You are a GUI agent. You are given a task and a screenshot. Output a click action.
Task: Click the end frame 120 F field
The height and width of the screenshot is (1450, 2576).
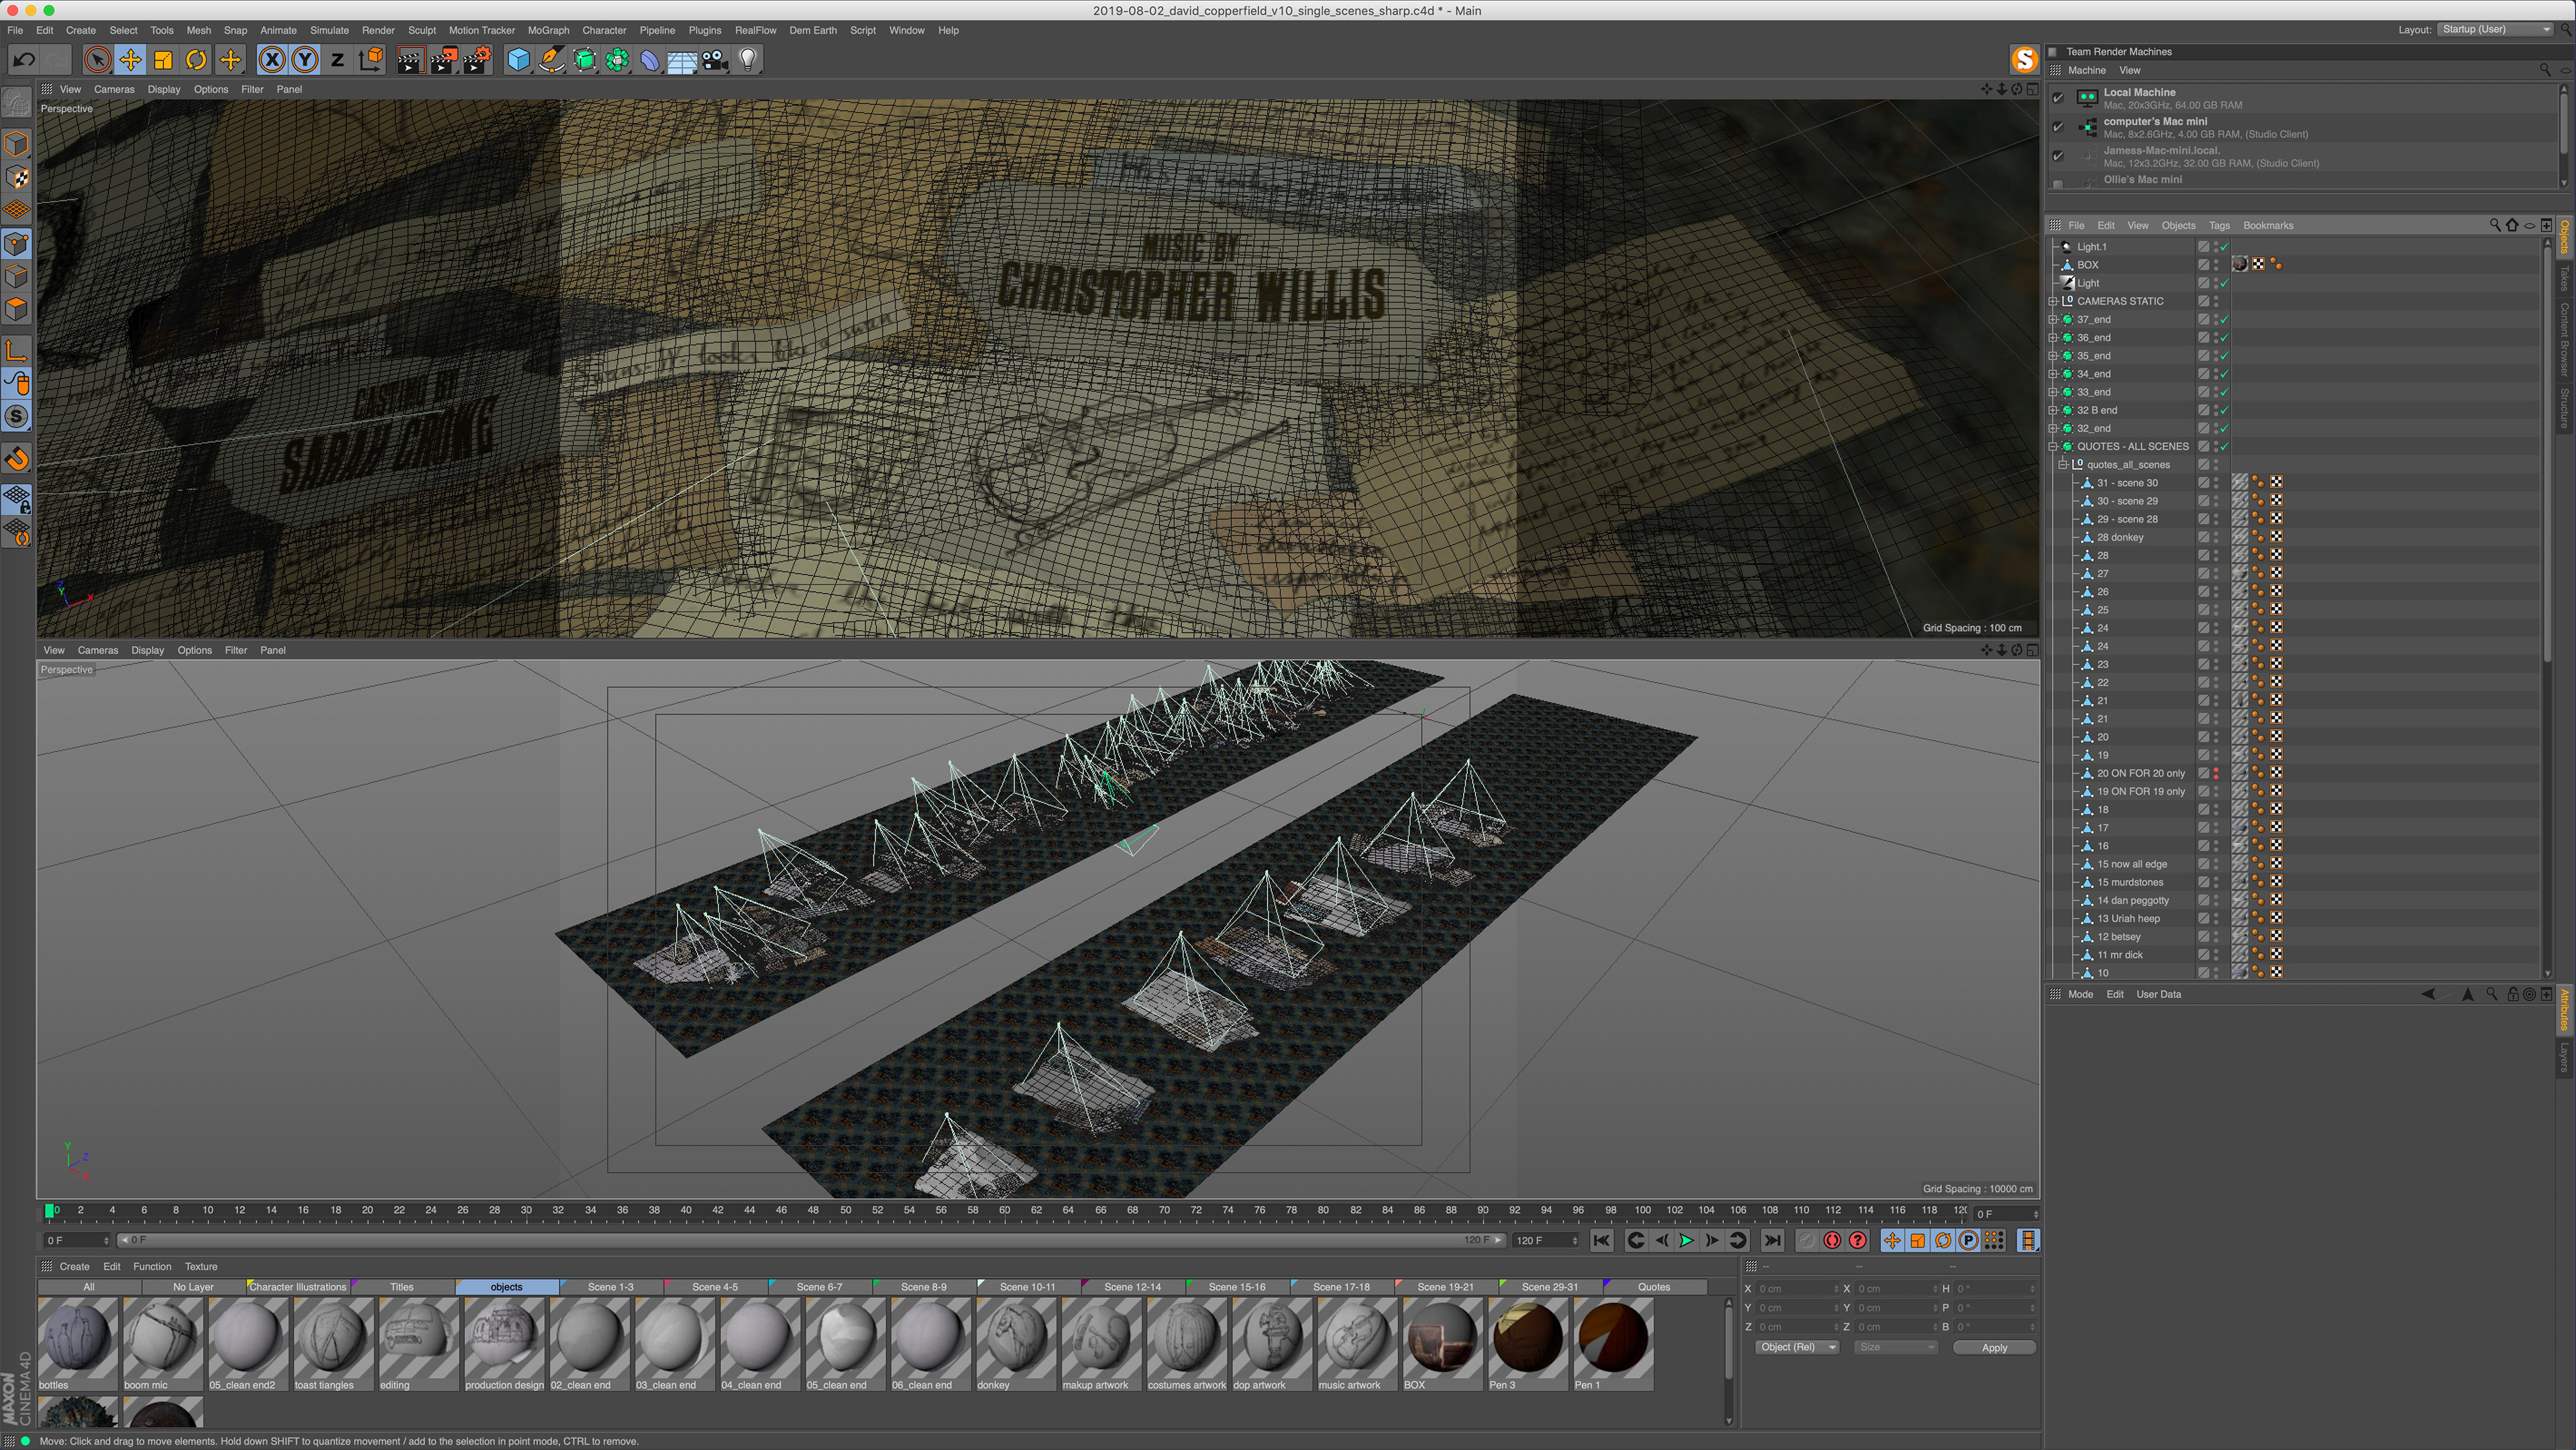(x=1545, y=1241)
